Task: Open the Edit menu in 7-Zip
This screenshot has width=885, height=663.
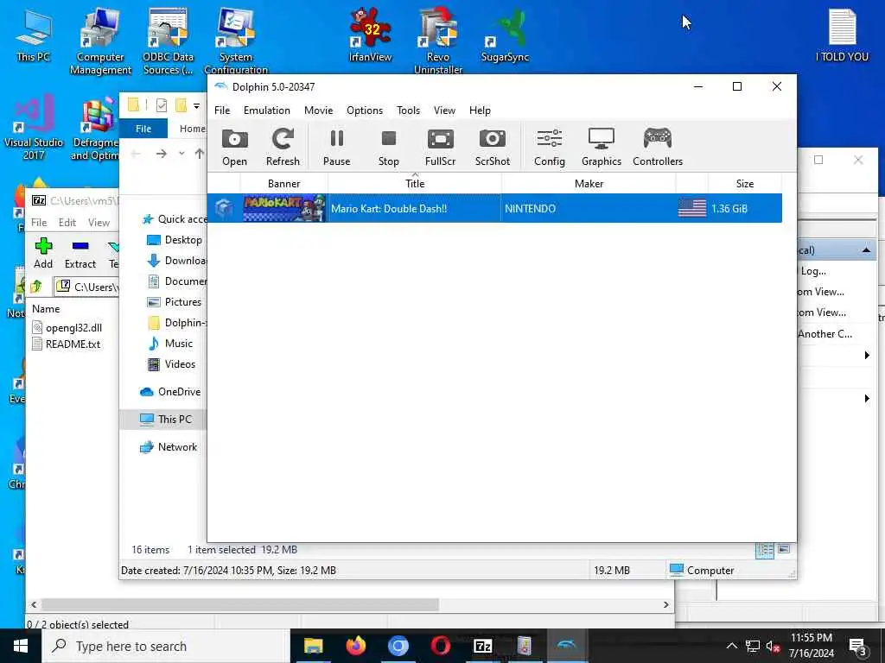Action: pos(67,222)
